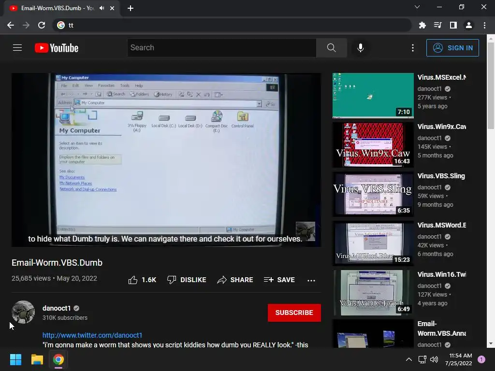Open YouTube settings three-dot menu
Image resolution: width=495 pixels, height=371 pixels.
coord(413,48)
